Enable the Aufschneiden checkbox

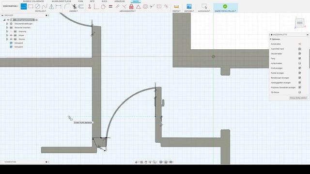[x=299, y=63]
